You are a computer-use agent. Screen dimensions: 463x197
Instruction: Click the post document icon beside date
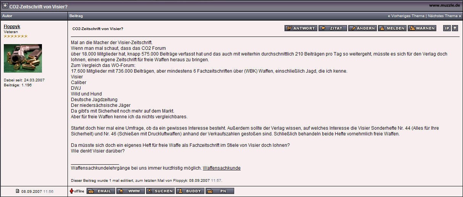click(x=18, y=191)
